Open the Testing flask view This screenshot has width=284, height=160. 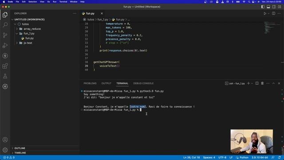coord(5,76)
